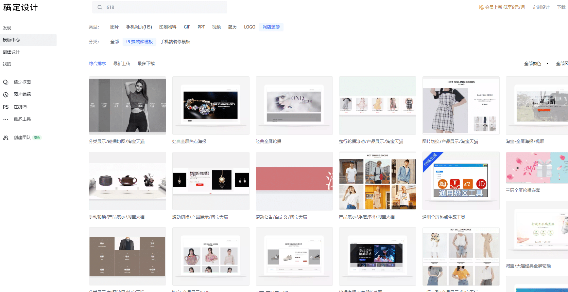Select the 印刷物料 type tab
This screenshot has width=568, height=292.
click(x=168, y=27)
